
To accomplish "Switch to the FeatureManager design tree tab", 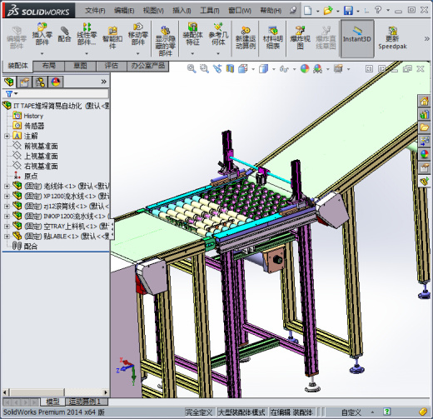I will (x=9, y=82).
